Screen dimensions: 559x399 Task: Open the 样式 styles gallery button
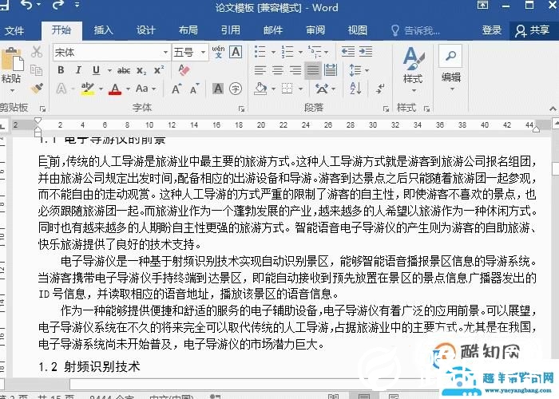pyautogui.click(x=413, y=70)
